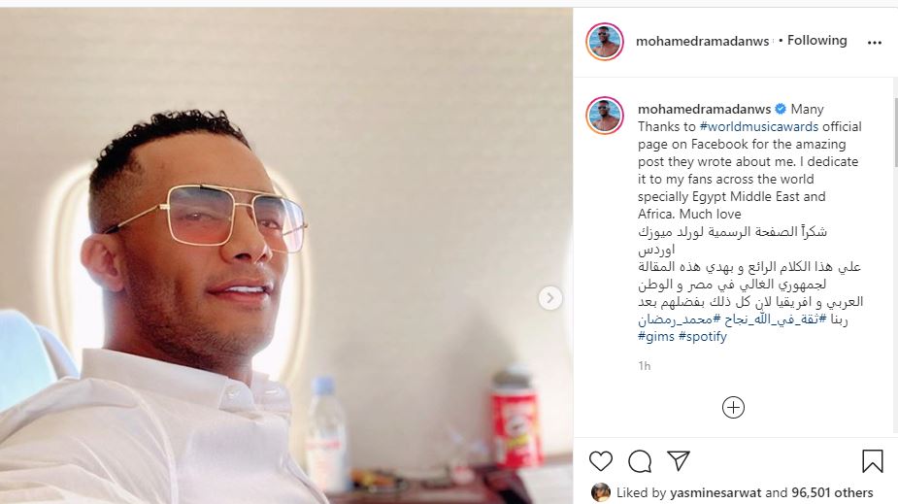Like the post with the heart icon
The width and height of the screenshot is (898, 504).
point(600,461)
